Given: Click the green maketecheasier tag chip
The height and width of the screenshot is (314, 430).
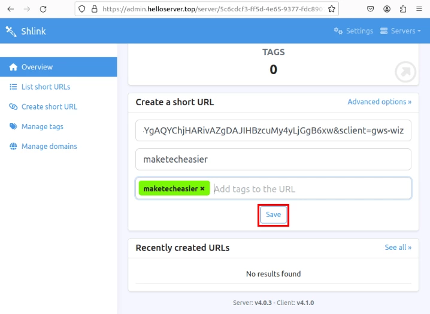Looking at the screenshot, I should click(x=174, y=188).
